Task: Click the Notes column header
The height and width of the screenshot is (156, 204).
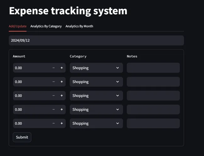Action: pos(132,56)
